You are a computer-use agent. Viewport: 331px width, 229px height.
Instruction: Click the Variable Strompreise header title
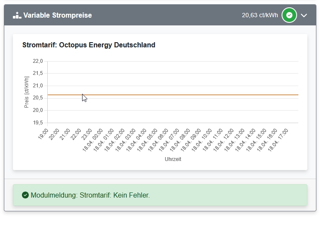coord(58,15)
